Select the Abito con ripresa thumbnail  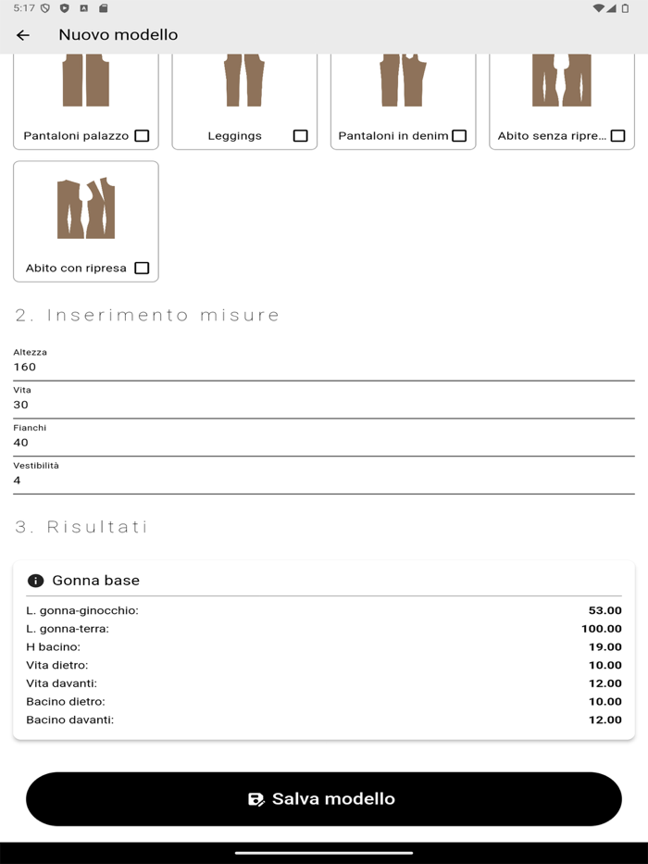click(x=86, y=208)
